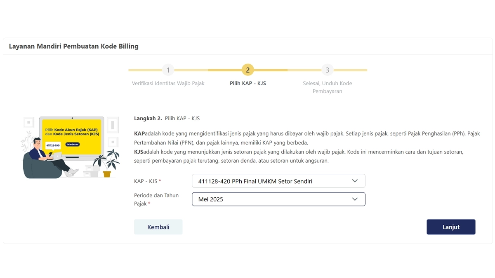Click the Verifikasi Identitas Wajib Pajak label
Image resolution: width=495 pixels, height=278 pixels.
click(x=168, y=83)
